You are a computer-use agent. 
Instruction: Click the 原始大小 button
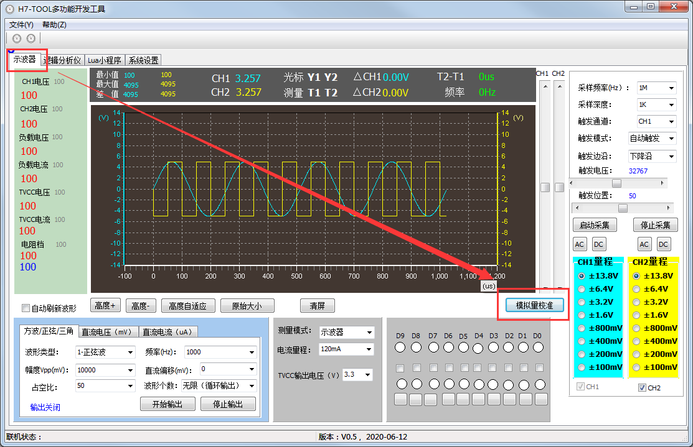pos(247,305)
